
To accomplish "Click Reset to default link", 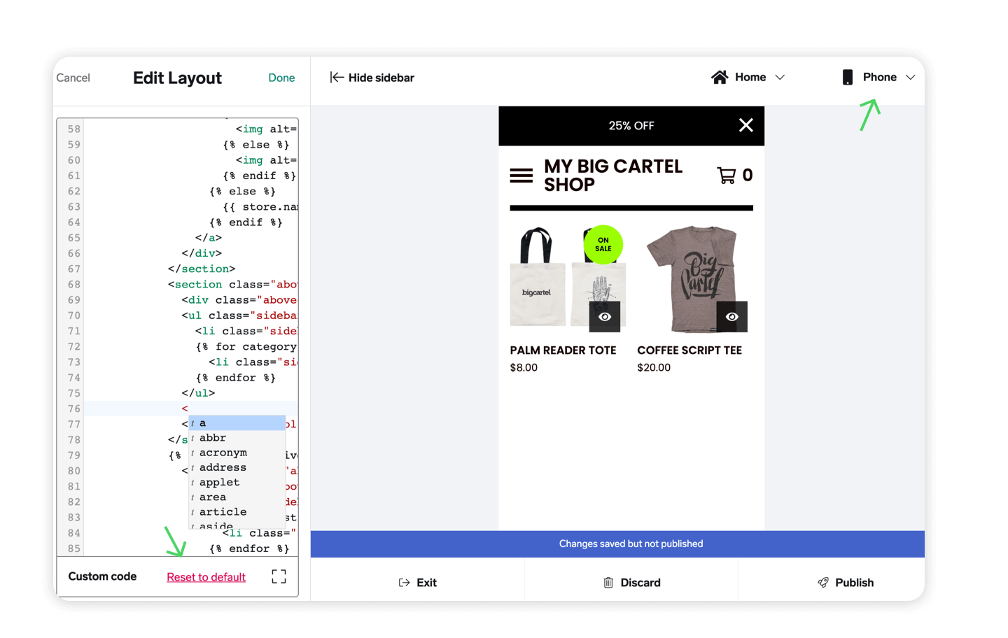I will (x=206, y=577).
